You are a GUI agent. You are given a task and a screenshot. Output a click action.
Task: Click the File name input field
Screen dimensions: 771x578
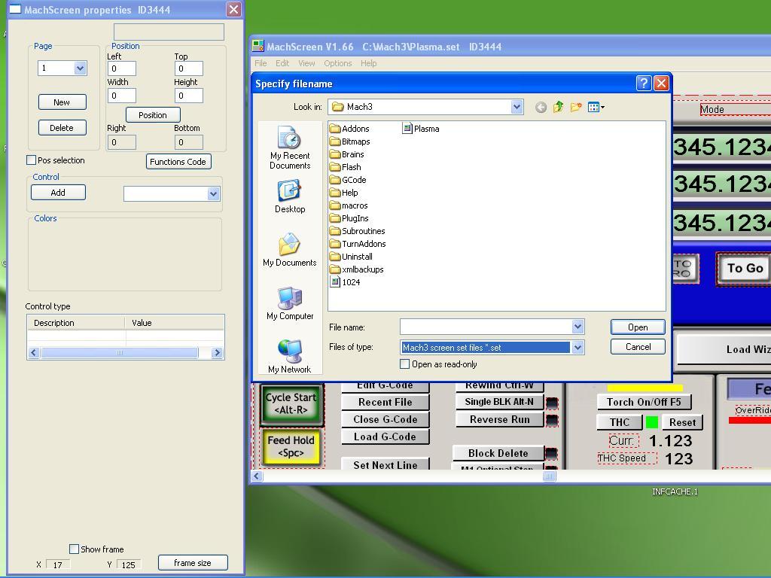tap(486, 327)
